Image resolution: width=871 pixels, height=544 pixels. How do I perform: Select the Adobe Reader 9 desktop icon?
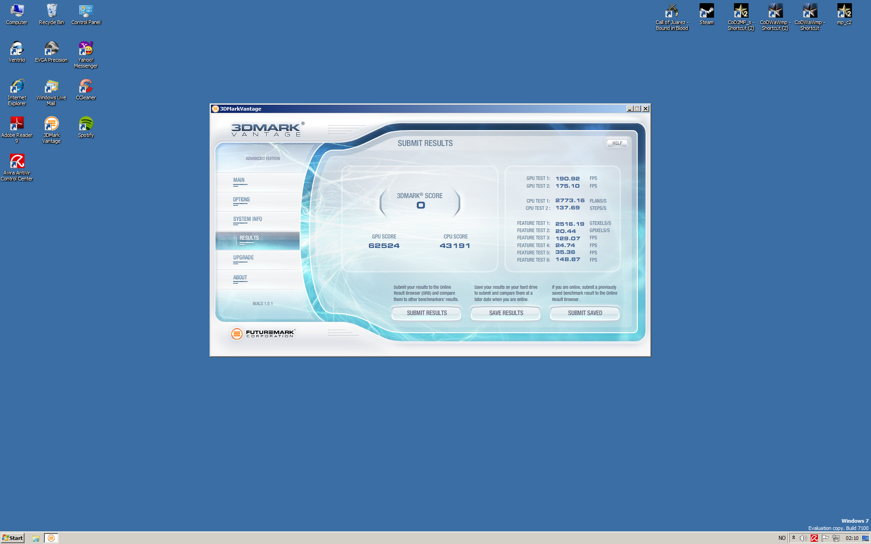[17, 130]
